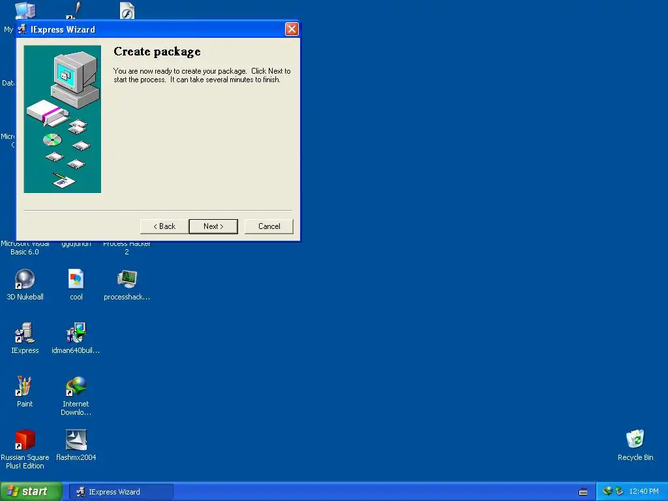668x501 pixels.
Task: Click the IExpress Wizard taskbar button
Action: (121, 492)
